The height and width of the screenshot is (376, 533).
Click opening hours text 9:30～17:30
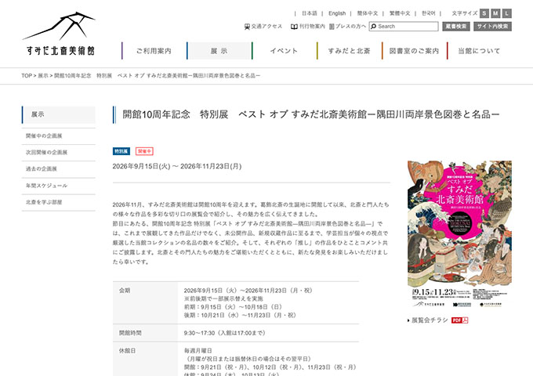pos(200,333)
